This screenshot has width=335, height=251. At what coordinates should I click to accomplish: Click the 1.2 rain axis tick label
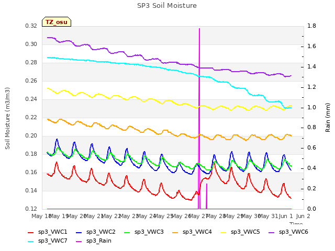pos(311,87)
